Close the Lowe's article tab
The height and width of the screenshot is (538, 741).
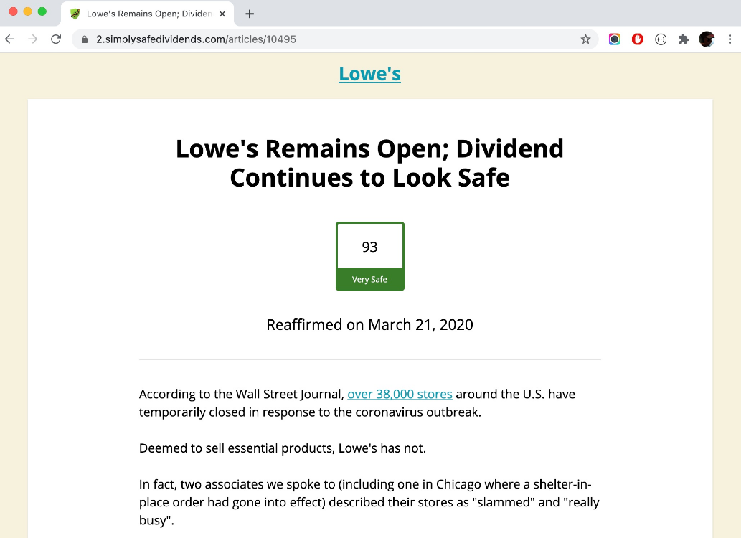222,13
